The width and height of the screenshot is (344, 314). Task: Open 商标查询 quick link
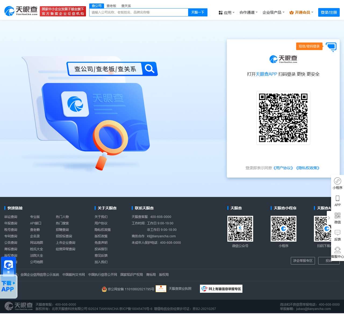(11, 249)
